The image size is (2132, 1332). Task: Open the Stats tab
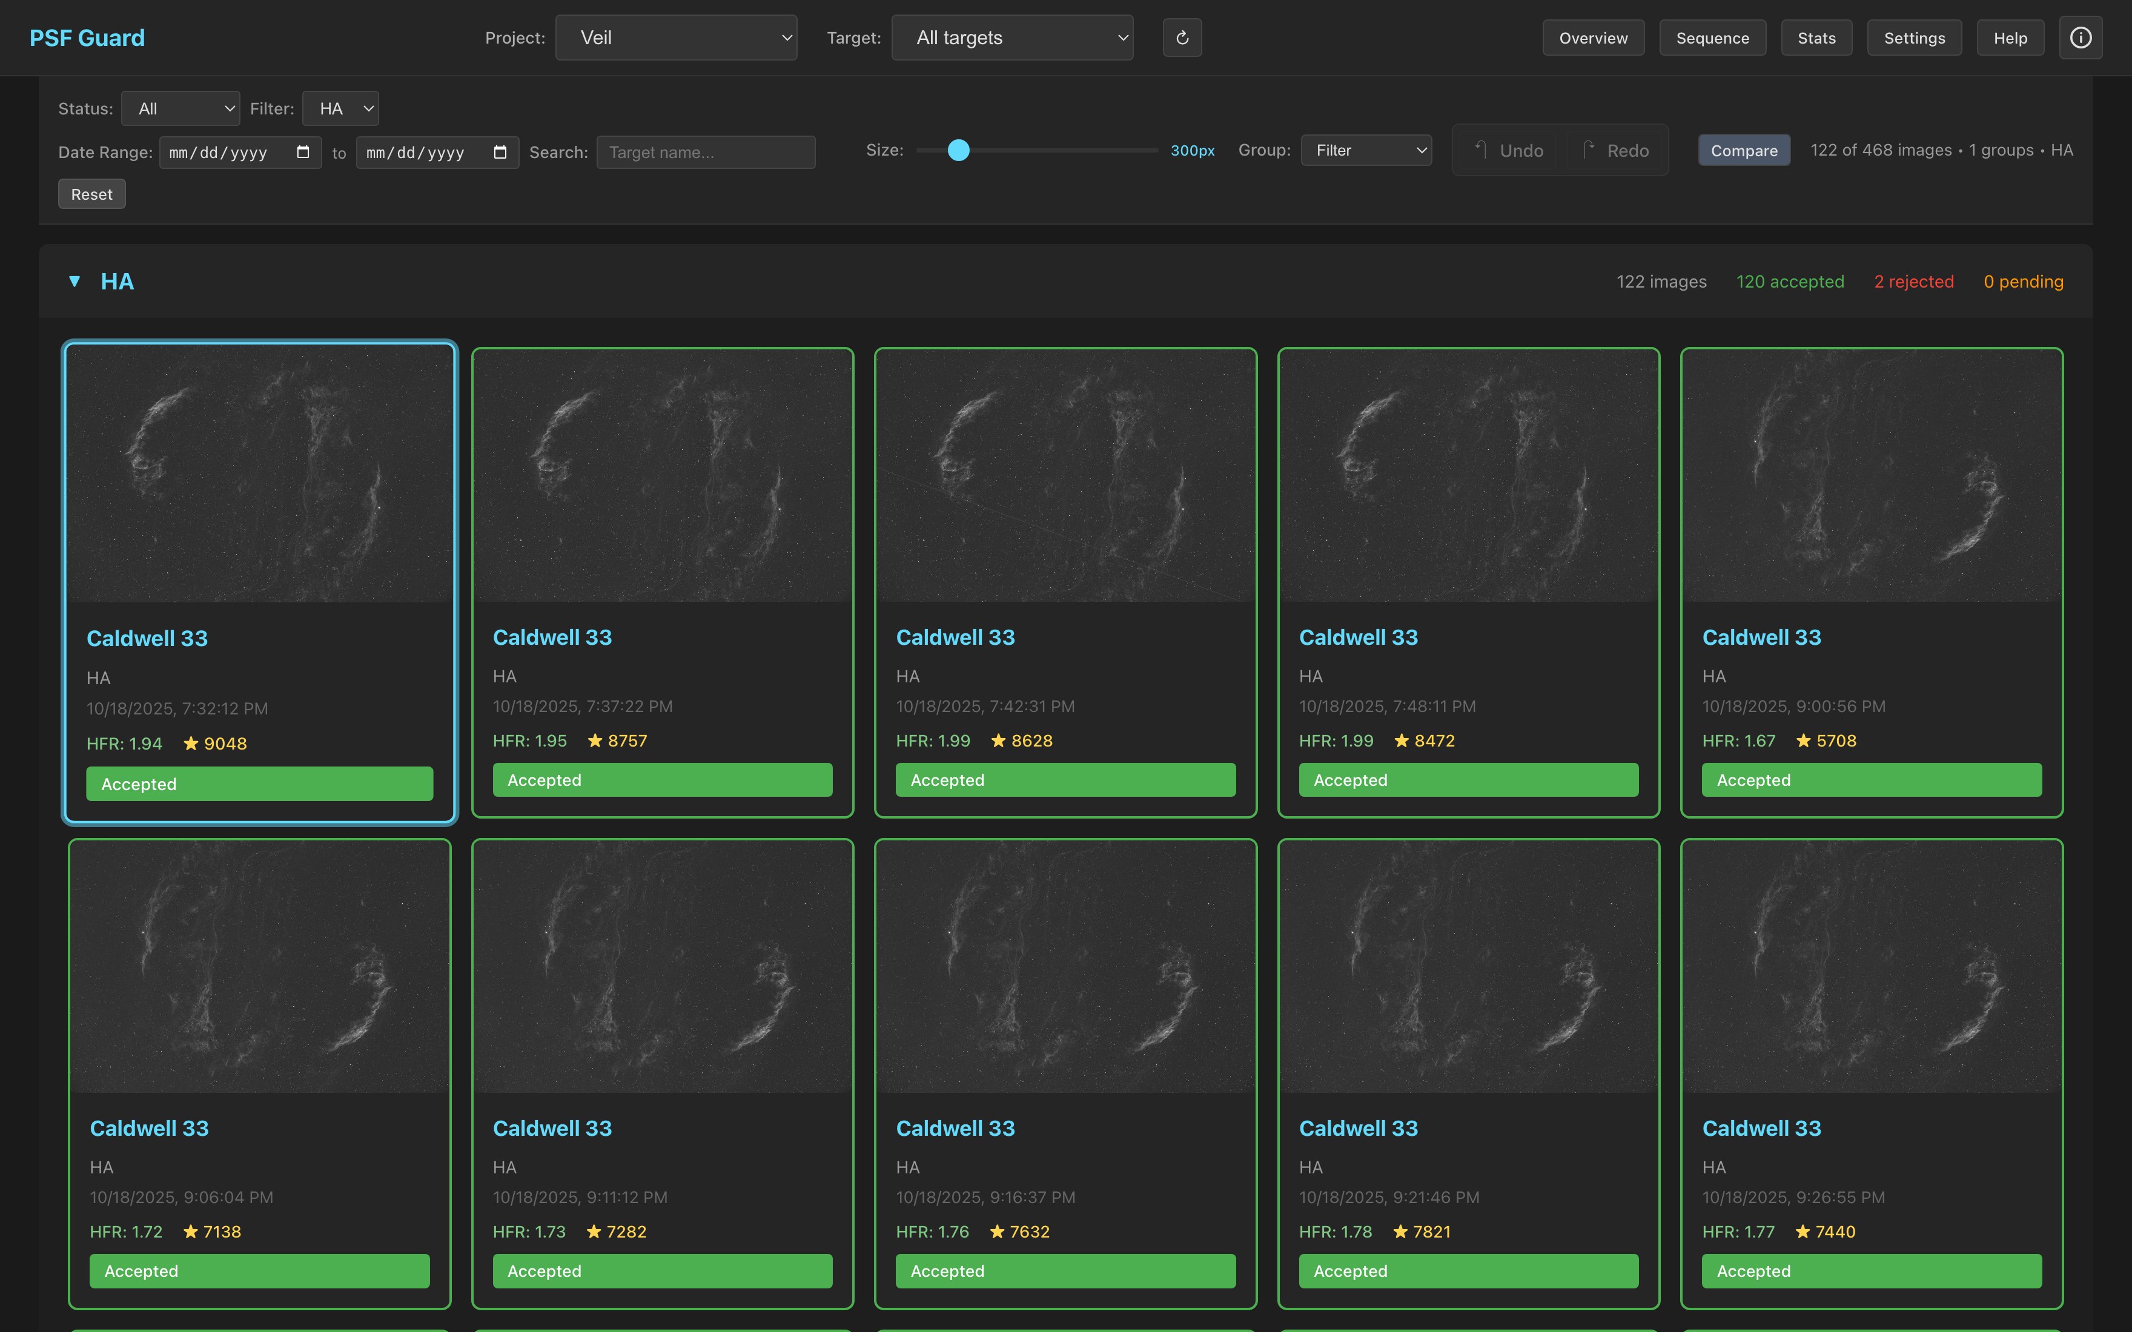tap(1816, 38)
